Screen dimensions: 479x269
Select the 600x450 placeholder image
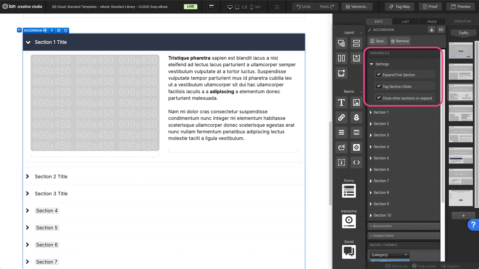(x=95, y=103)
